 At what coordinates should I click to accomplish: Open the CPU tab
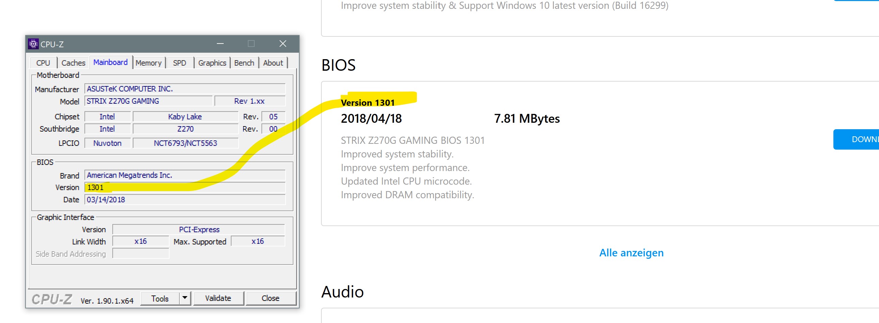coord(43,63)
